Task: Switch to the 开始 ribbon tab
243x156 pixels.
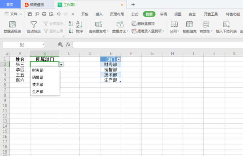Action: click(x=85, y=14)
